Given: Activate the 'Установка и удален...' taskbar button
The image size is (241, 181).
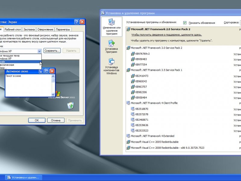Looking at the screenshot, I should coord(23,177).
